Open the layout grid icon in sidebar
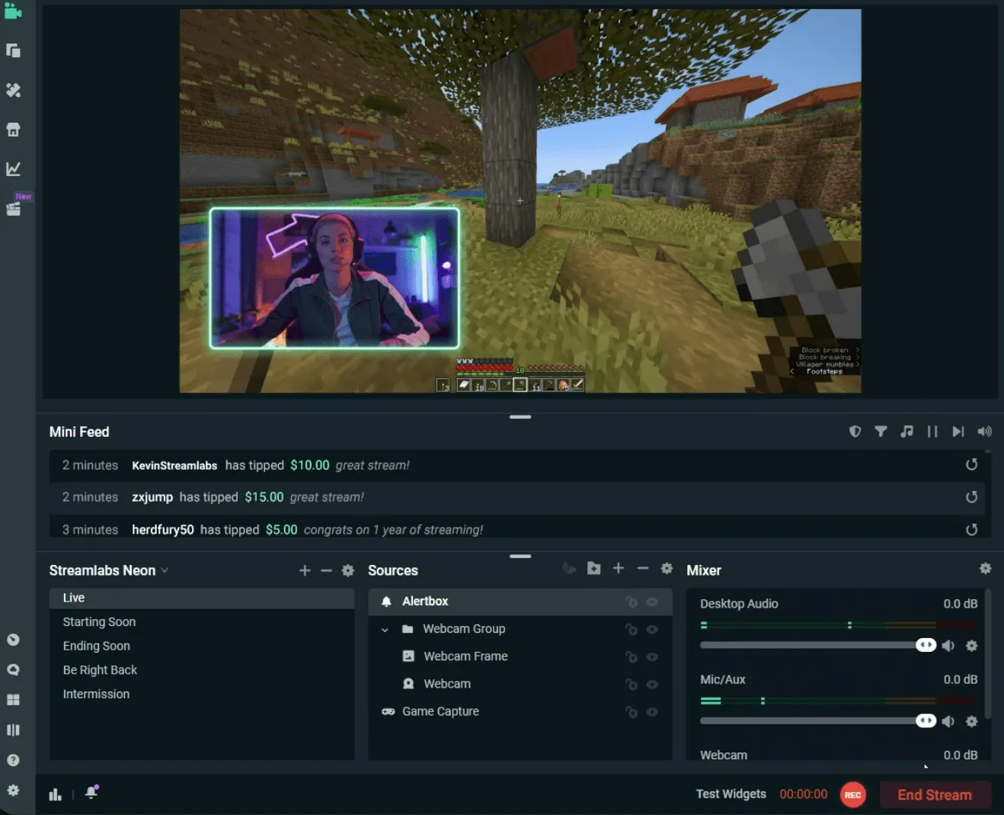Image resolution: width=1004 pixels, height=815 pixels. click(x=13, y=700)
